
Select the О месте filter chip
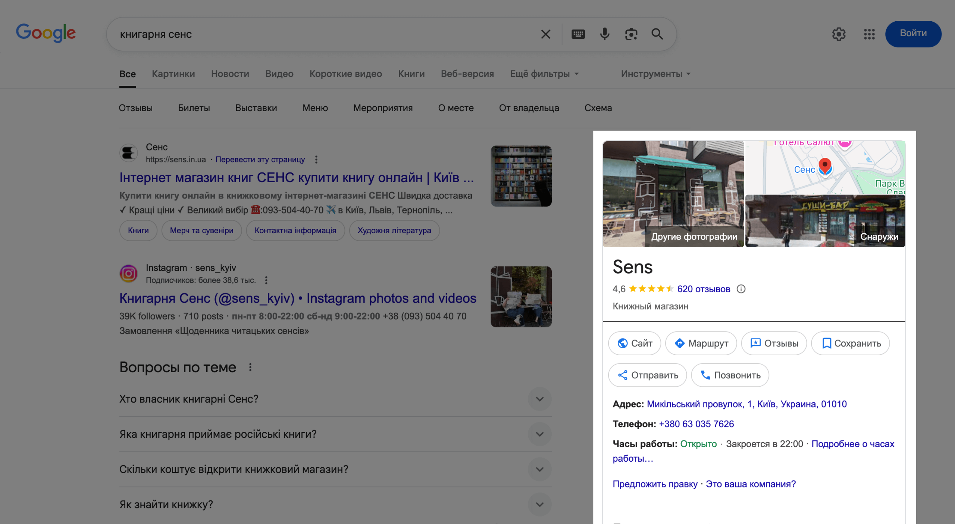pos(456,108)
